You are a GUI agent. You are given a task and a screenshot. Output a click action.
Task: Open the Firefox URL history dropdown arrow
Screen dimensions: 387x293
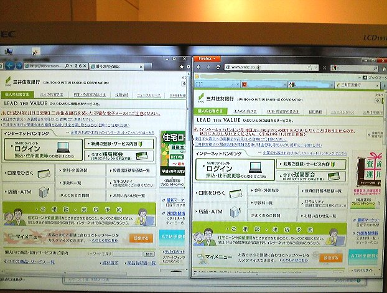[x=315, y=68]
